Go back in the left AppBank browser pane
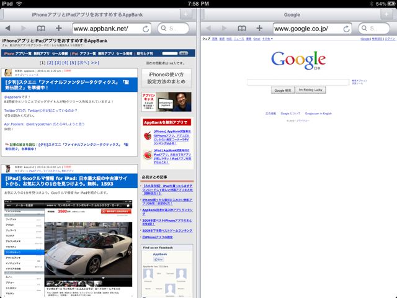The width and height of the screenshot is (397, 298). click(x=7, y=28)
